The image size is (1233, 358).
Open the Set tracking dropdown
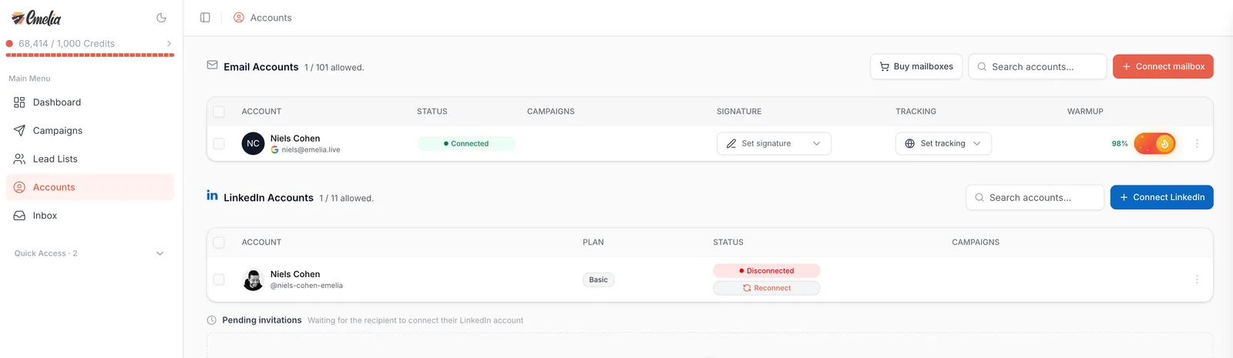943,144
